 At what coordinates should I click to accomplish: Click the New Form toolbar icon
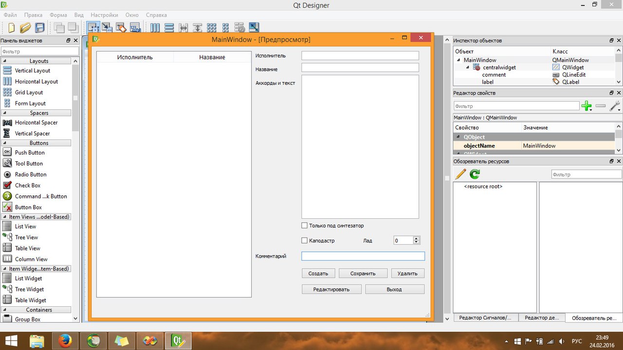coord(11,28)
